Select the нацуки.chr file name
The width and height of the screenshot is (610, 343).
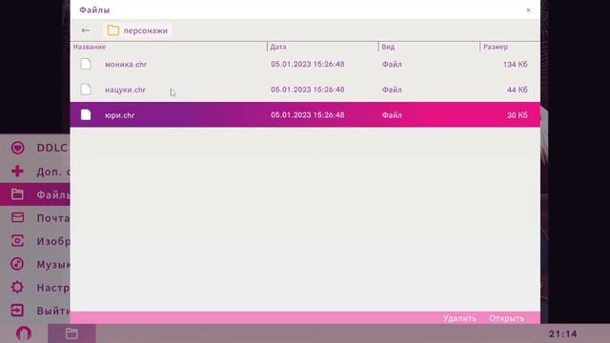tap(125, 90)
